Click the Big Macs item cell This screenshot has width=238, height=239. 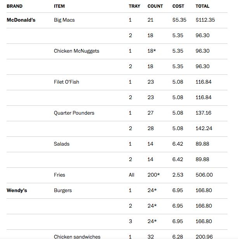[64, 20]
